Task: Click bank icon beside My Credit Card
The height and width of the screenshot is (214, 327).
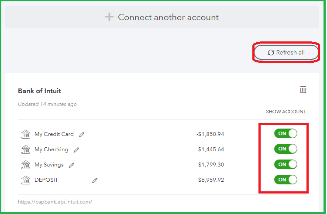Action: point(26,134)
